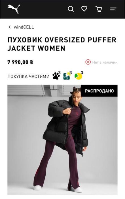The height and width of the screenshot is (199, 125).
Task: Go back to windCELL category
Action: (x=24, y=27)
